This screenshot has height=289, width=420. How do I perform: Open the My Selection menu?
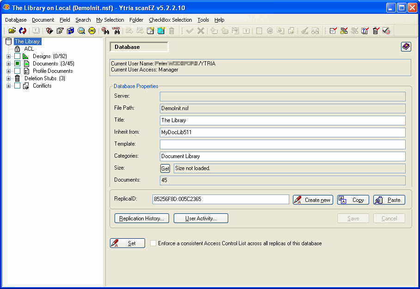coord(110,20)
